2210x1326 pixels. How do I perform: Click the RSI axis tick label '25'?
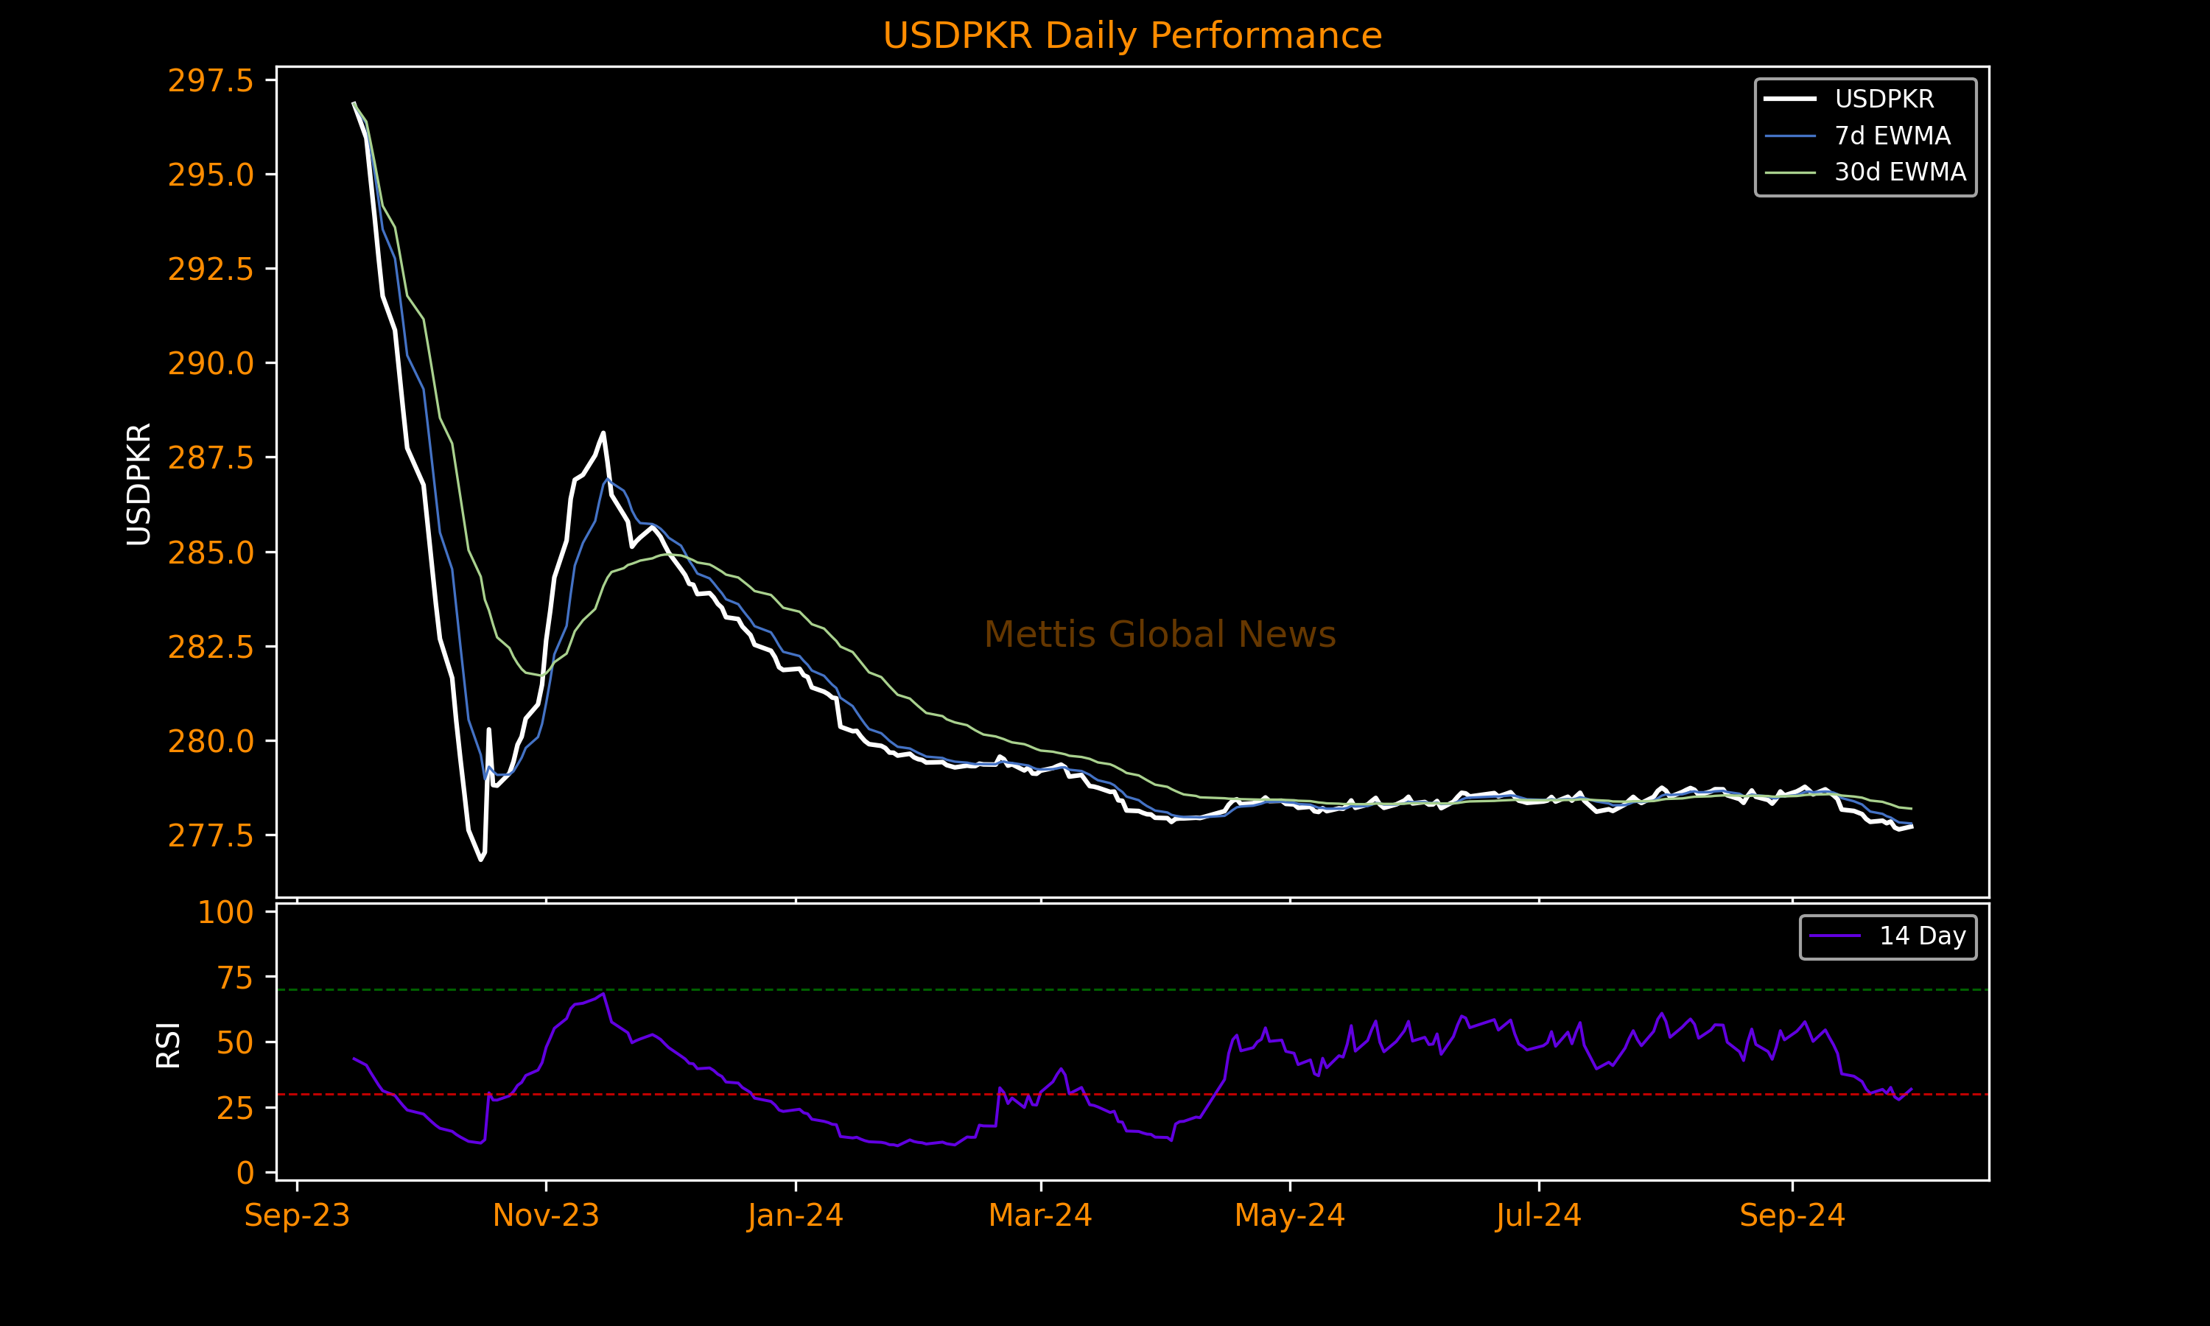click(235, 1108)
